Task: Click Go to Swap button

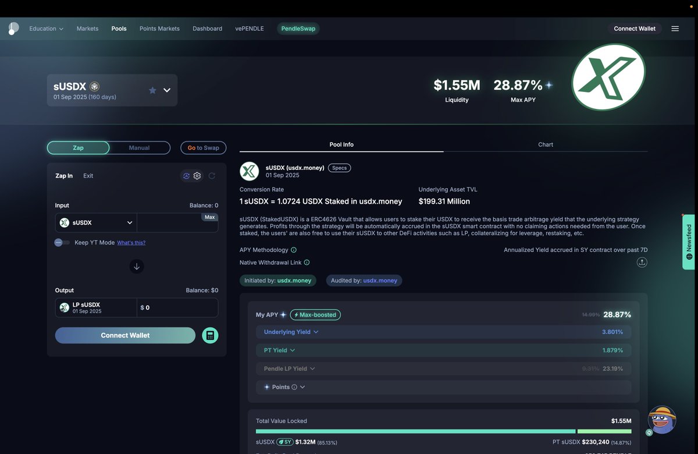Action: [204, 148]
